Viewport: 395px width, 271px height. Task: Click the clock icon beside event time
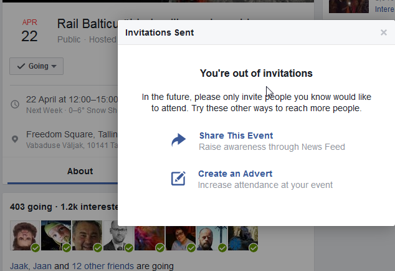[15, 104]
